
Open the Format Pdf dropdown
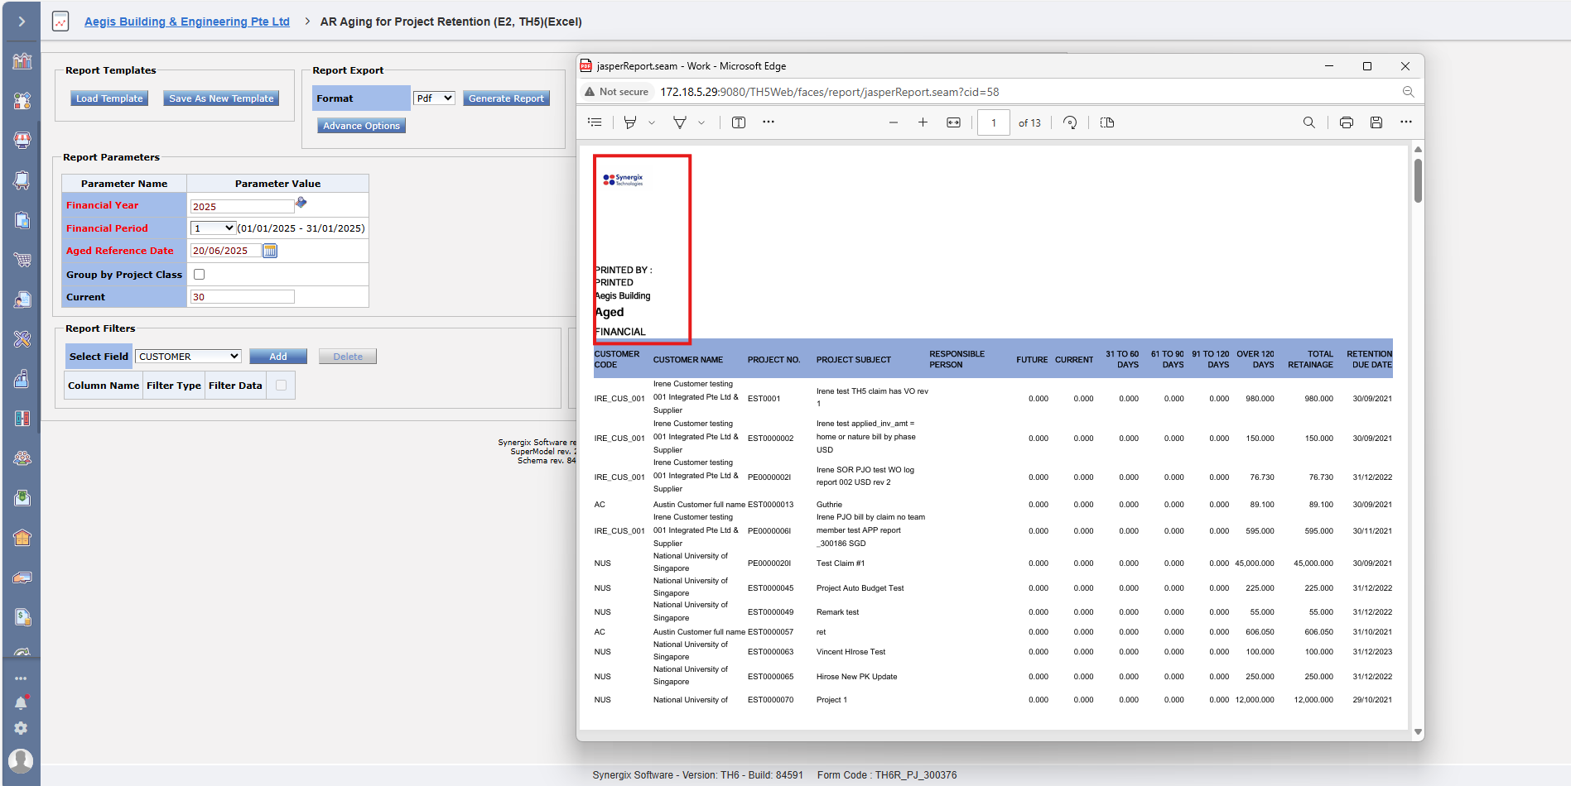pos(434,98)
